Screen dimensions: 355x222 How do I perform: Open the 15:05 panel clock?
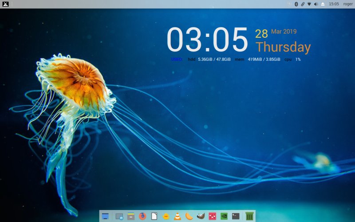tap(334, 4)
